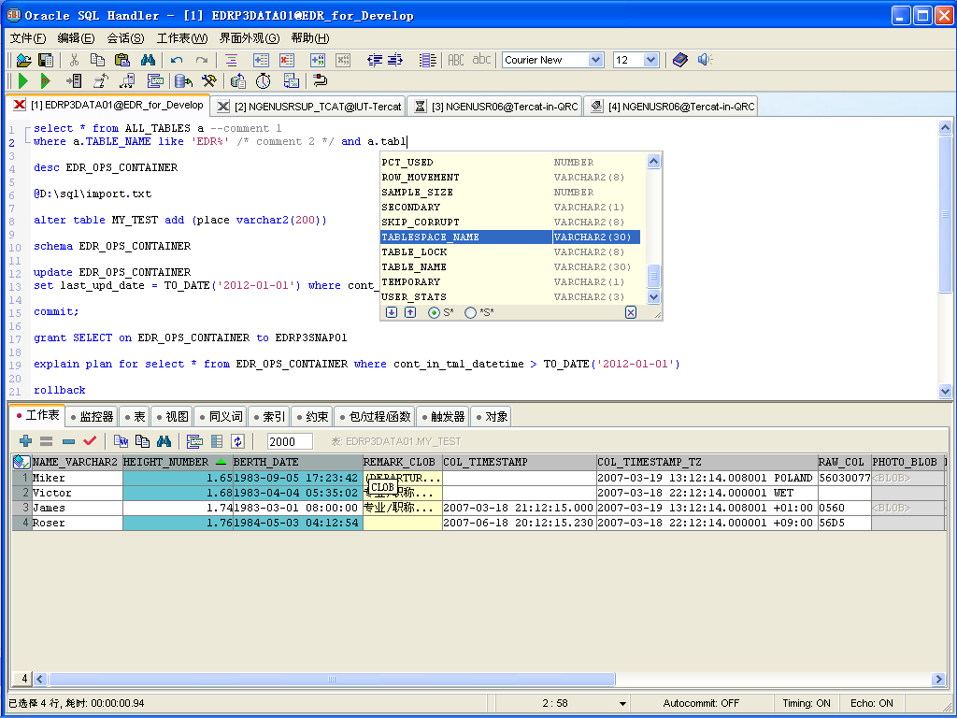Image resolution: width=957 pixels, height=718 pixels.
Task: Open the font size 12 dropdown
Action: click(x=650, y=60)
